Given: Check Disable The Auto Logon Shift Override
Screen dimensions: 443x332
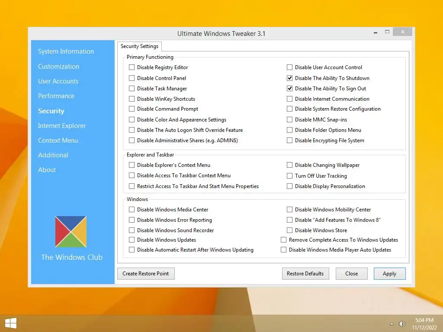Looking at the screenshot, I should point(132,130).
